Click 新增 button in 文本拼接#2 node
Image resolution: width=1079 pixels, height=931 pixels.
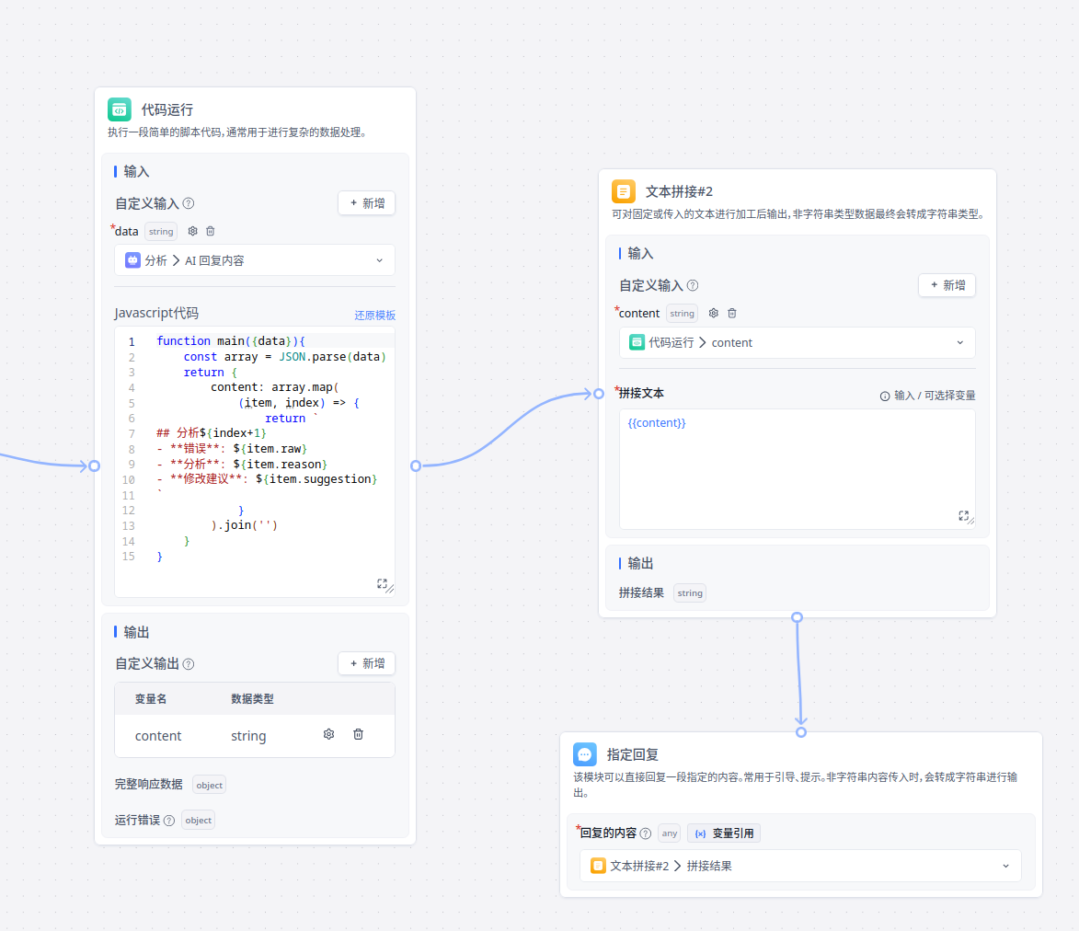947,285
